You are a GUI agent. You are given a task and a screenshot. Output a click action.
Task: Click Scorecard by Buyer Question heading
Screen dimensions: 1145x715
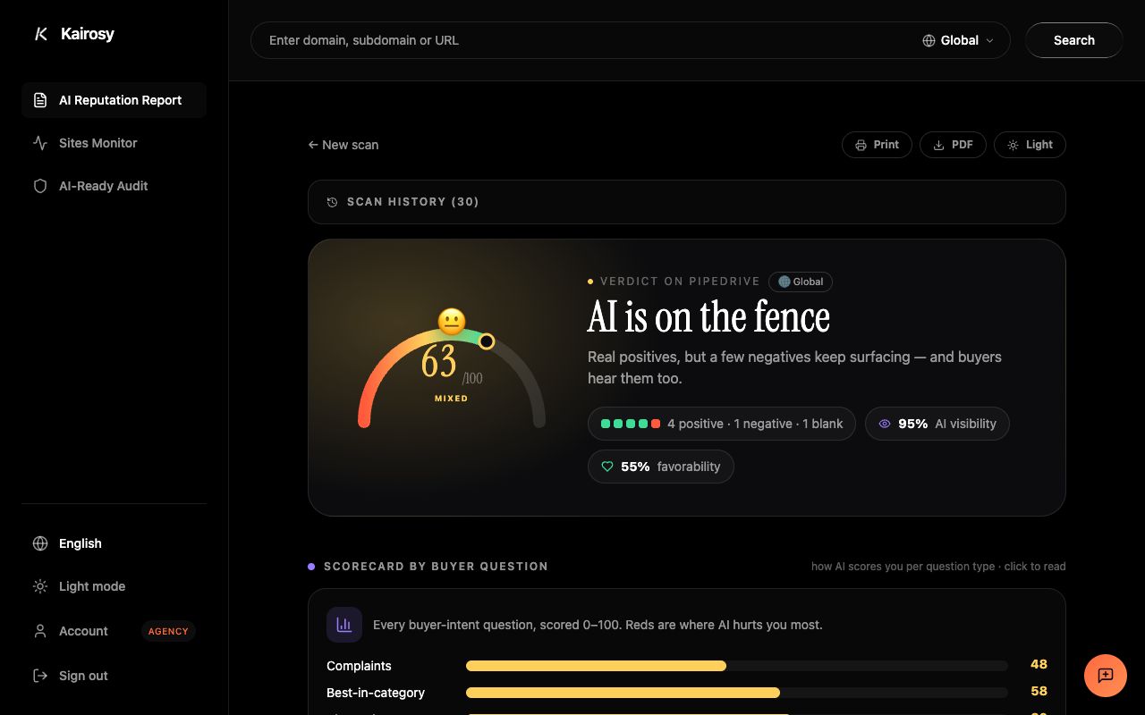click(x=436, y=567)
